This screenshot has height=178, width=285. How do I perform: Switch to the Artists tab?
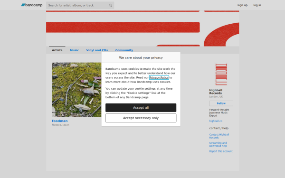(x=57, y=50)
